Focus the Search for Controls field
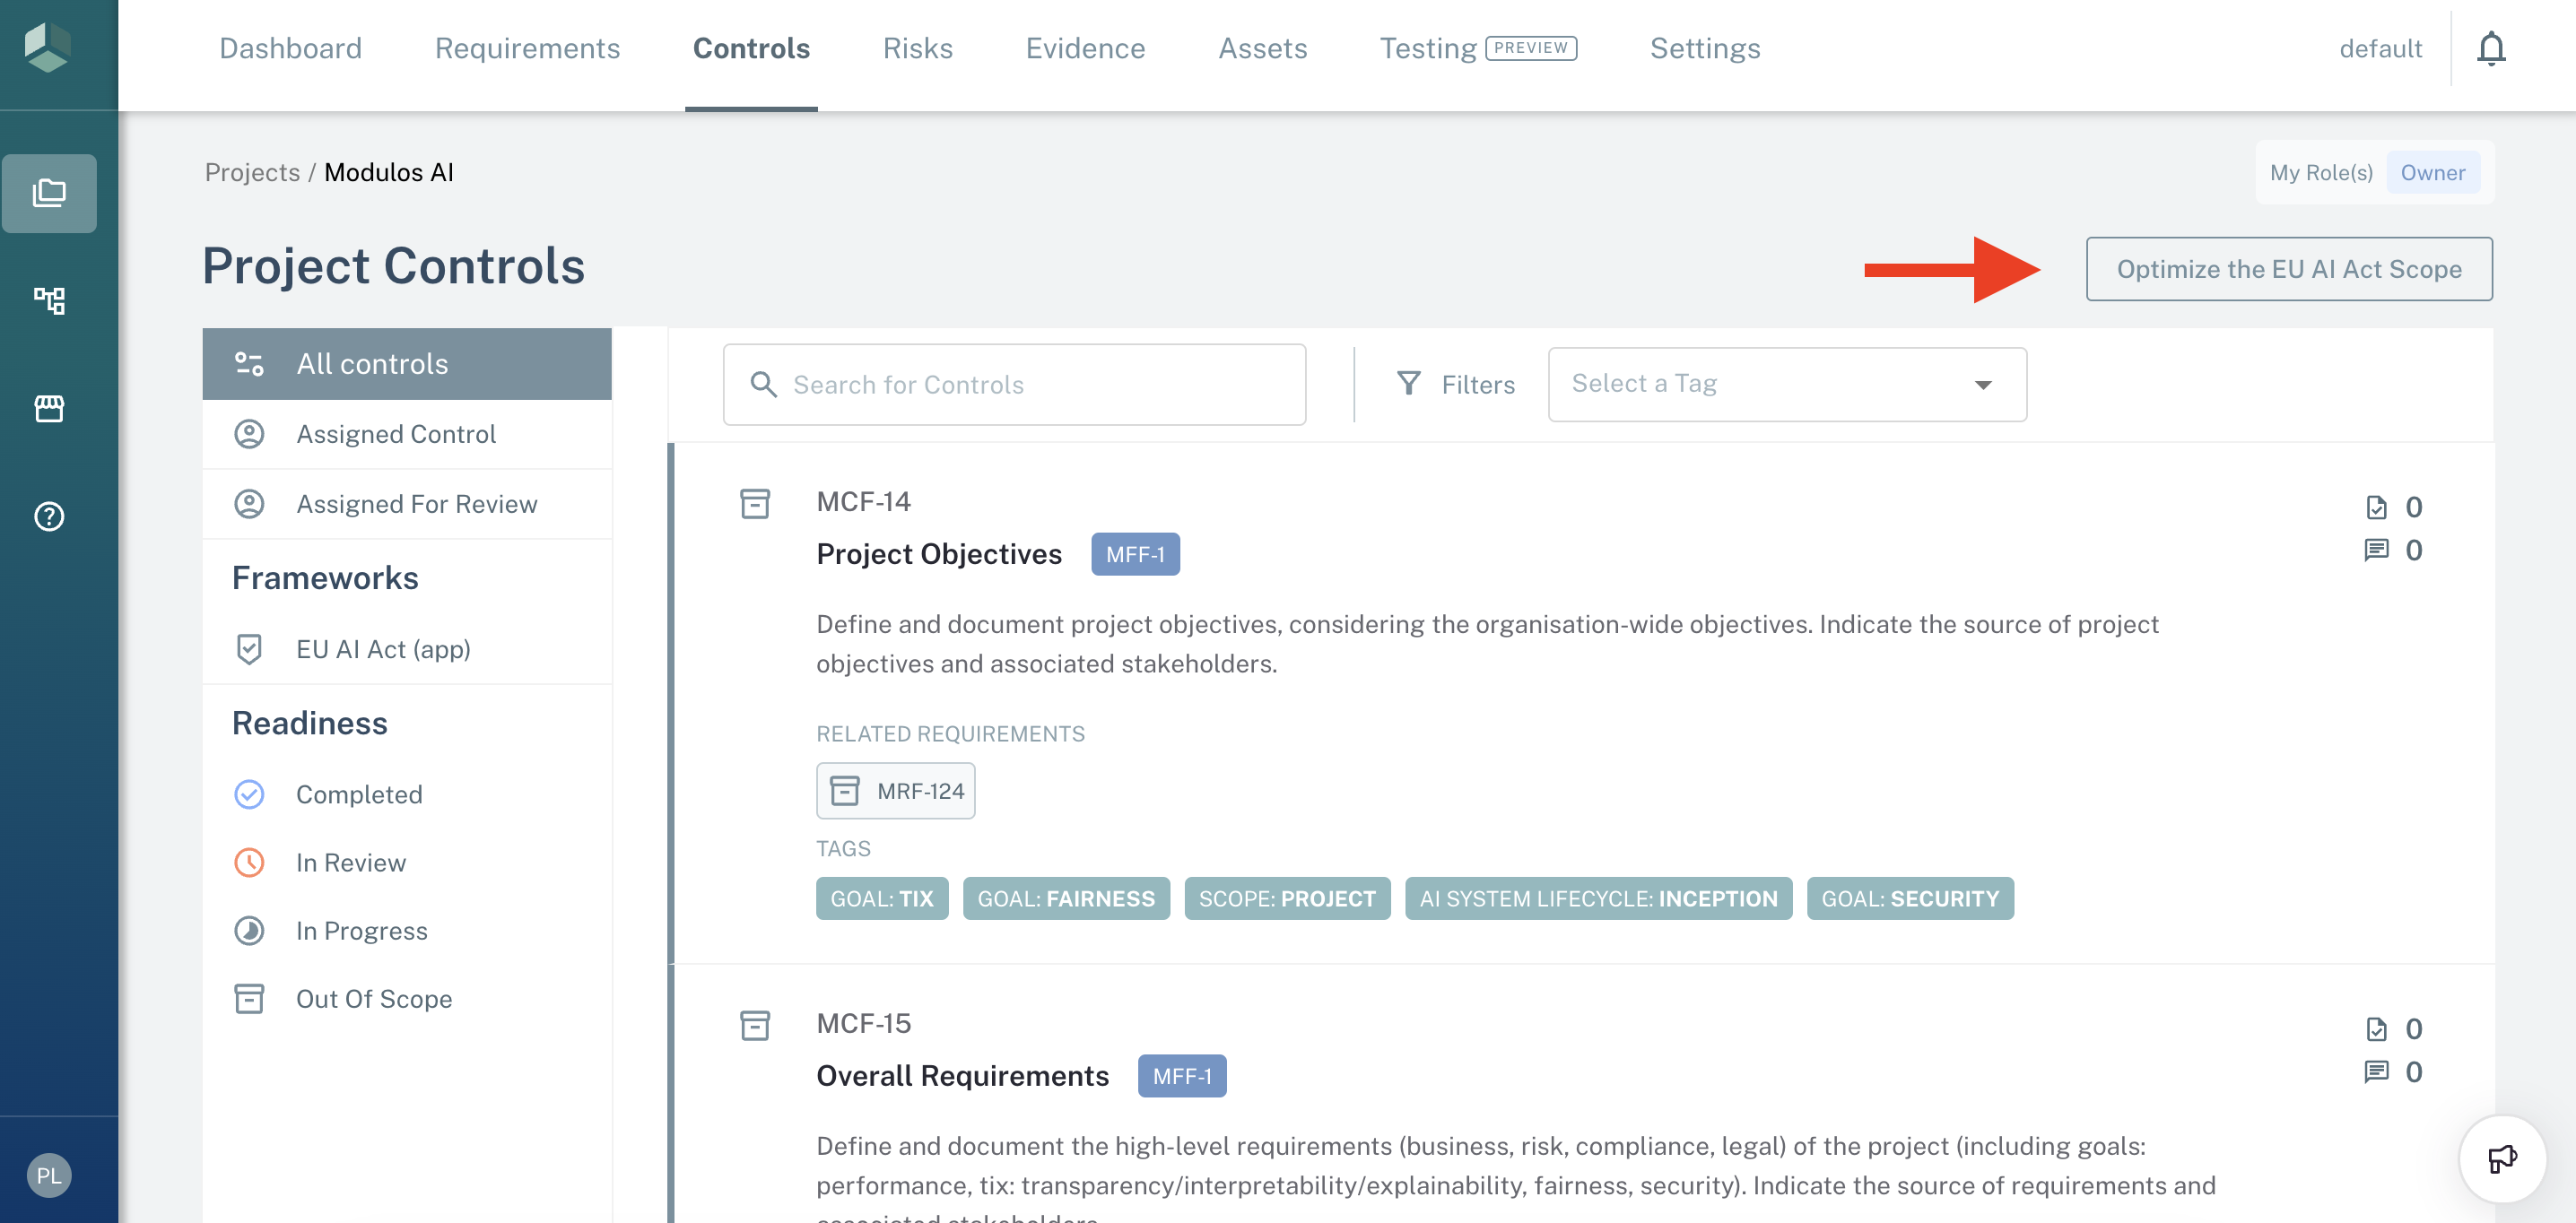This screenshot has width=2576, height=1223. click(x=1014, y=384)
